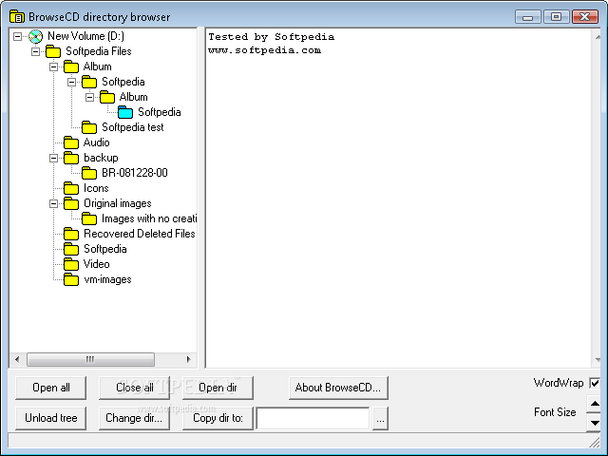
Task: Collapse the backup folder node
Action: point(53,158)
